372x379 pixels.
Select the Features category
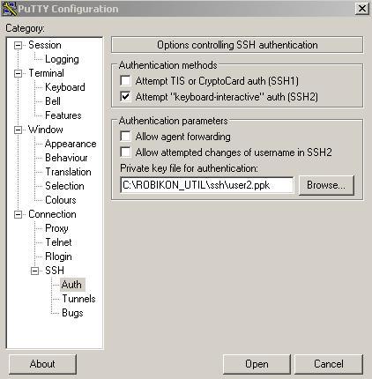[63, 115]
